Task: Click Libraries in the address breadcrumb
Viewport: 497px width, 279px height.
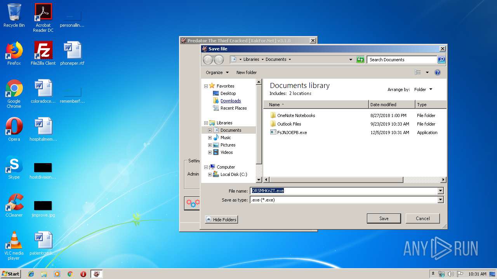Action: tap(251, 59)
